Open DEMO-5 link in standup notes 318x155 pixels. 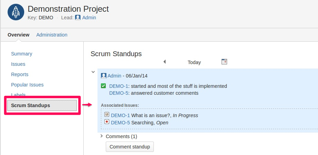pos(119,93)
